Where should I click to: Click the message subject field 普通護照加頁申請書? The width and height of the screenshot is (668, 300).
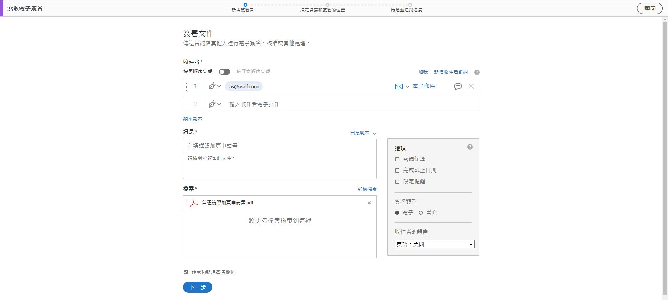pyautogui.click(x=280, y=146)
